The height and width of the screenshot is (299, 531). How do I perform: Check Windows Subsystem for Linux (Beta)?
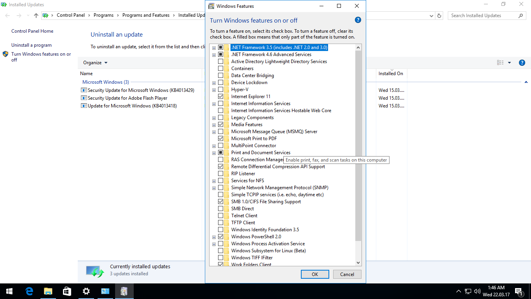[x=221, y=251]
